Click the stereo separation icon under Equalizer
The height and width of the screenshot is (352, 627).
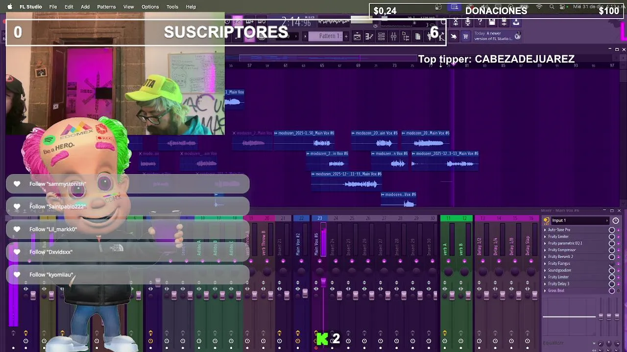[594, 350]
